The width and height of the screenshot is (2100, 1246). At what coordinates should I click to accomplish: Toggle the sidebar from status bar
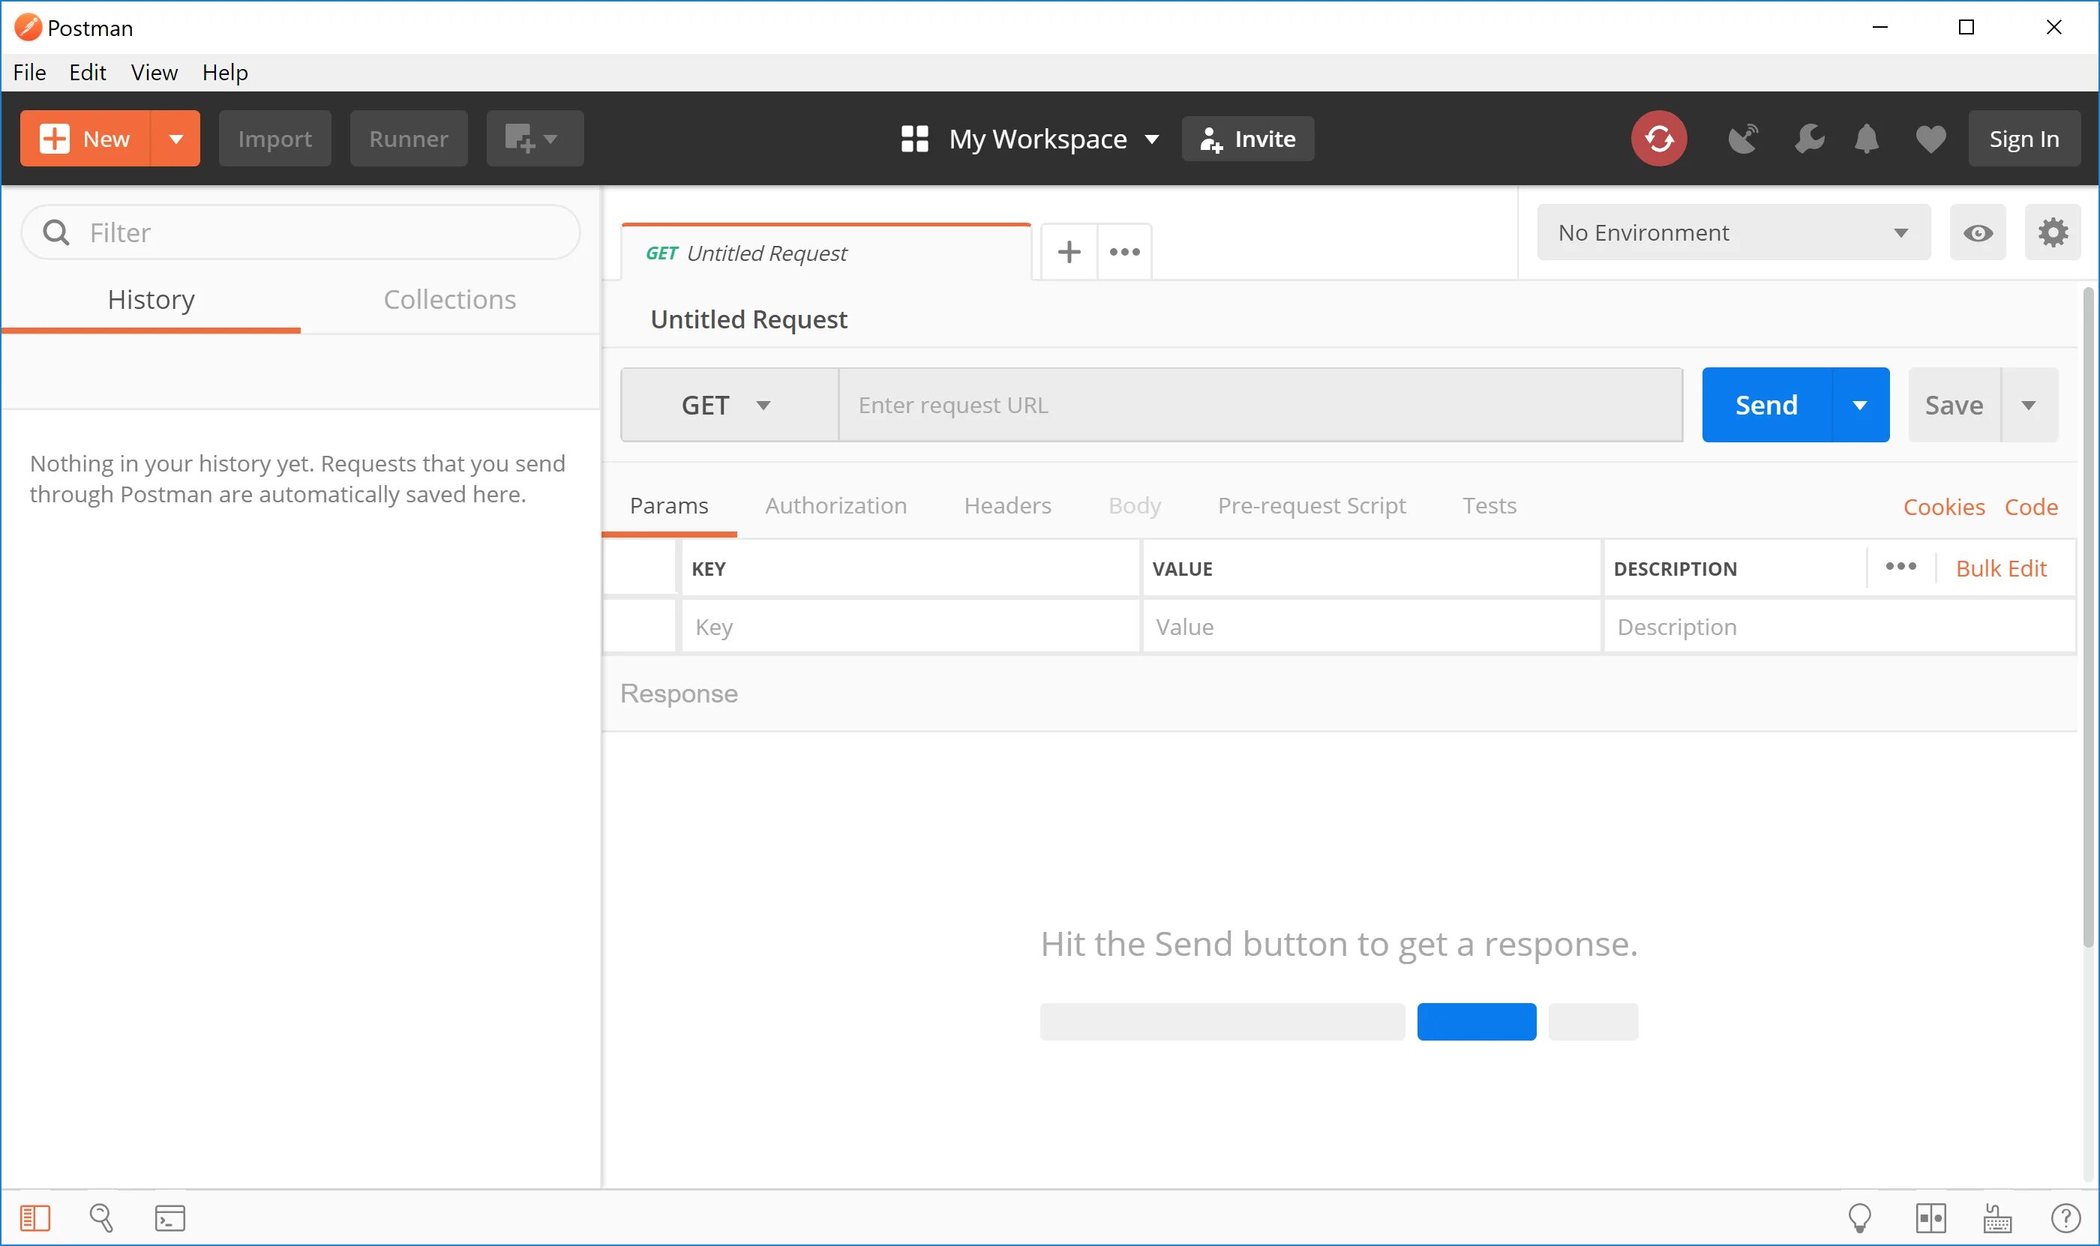pos(34,1218)
